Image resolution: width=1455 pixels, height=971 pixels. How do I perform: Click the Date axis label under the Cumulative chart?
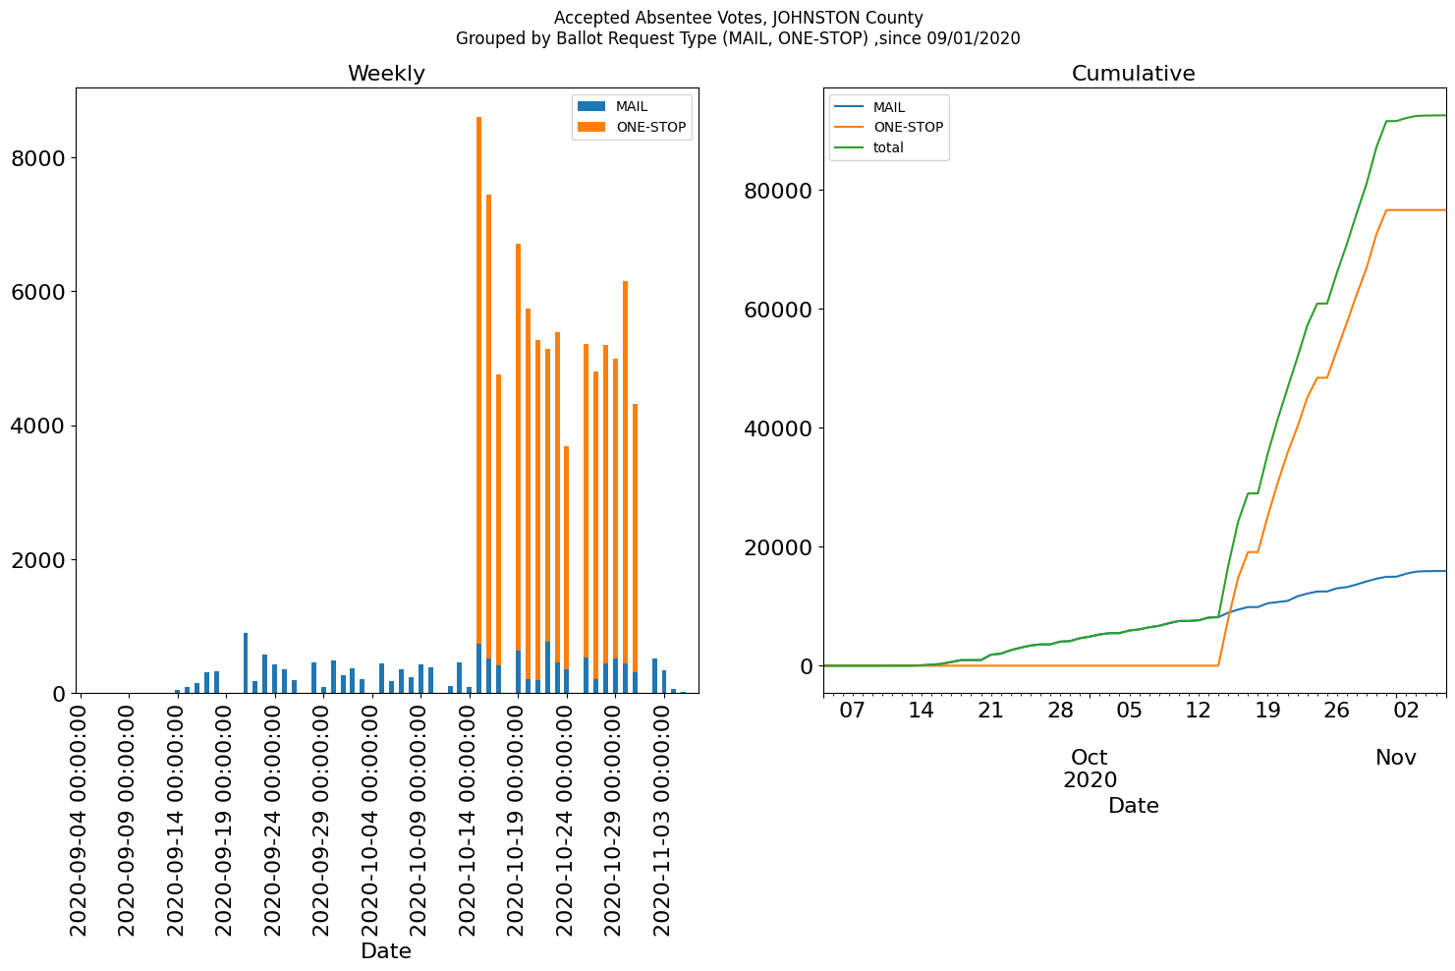(x=1134, y=806)
